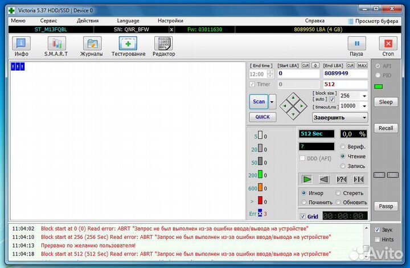Image resolution: width=410 pixels, height=268 pixels.
Task: Open the Инфо drive information panel
Action: tap(21, 47)
